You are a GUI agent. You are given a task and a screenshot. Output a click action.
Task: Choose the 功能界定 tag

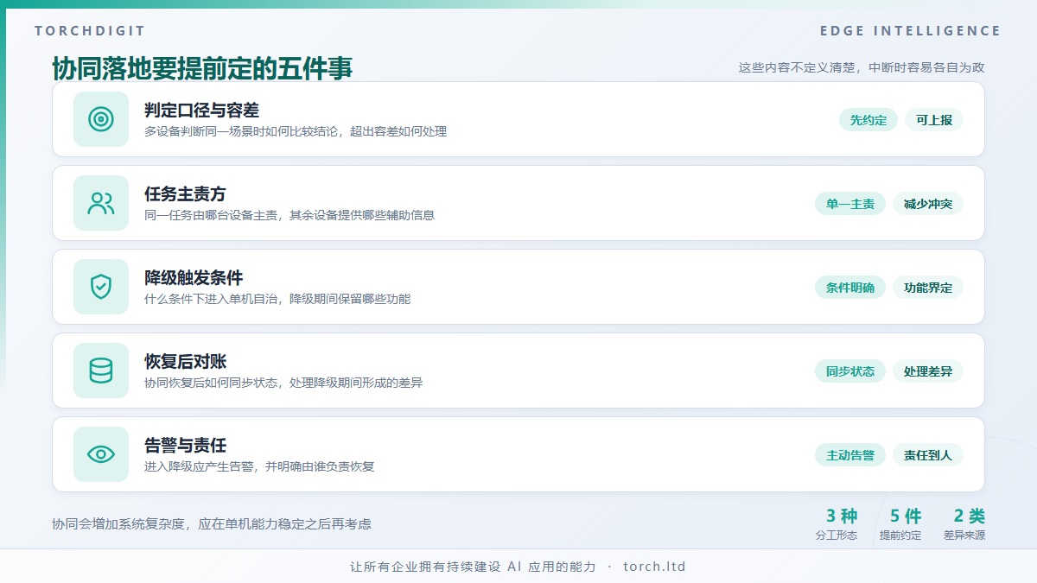(x=928, y=288)
